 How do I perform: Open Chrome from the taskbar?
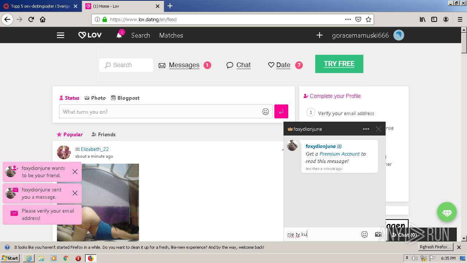coord(66,258)
